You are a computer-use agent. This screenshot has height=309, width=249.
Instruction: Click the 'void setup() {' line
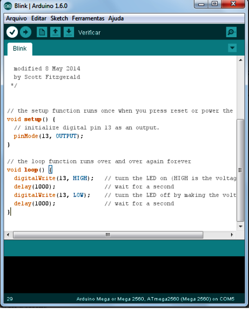(31, 119)
